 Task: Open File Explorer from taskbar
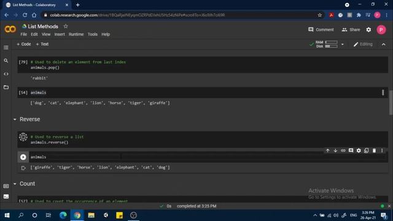91,215
